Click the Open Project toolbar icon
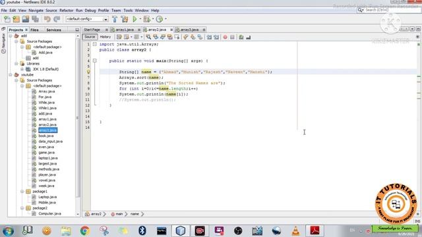The image size is (422, 237). click(26, 19)
